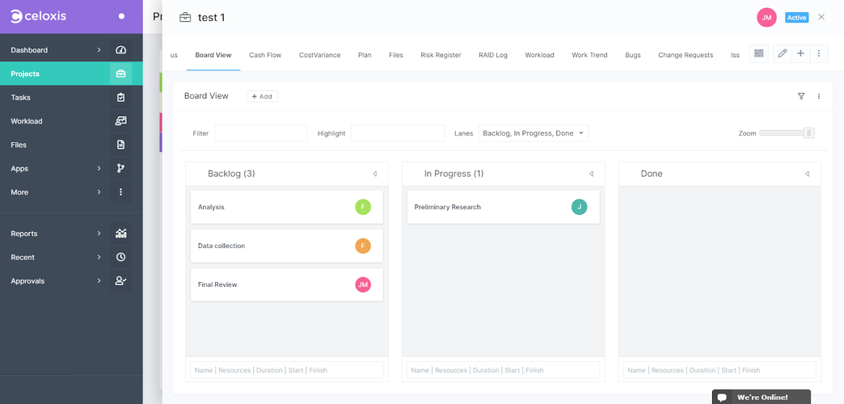This screenshot has height=404, width=844.
Task: Click the filter funnel icon in Board View
Action: (x=801, y=96)
